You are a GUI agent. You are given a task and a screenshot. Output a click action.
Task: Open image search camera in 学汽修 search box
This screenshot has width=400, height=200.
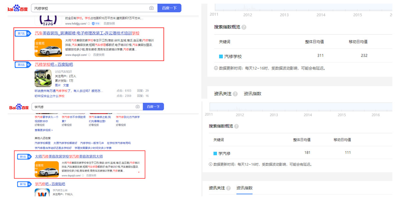(x=138, y=107)
